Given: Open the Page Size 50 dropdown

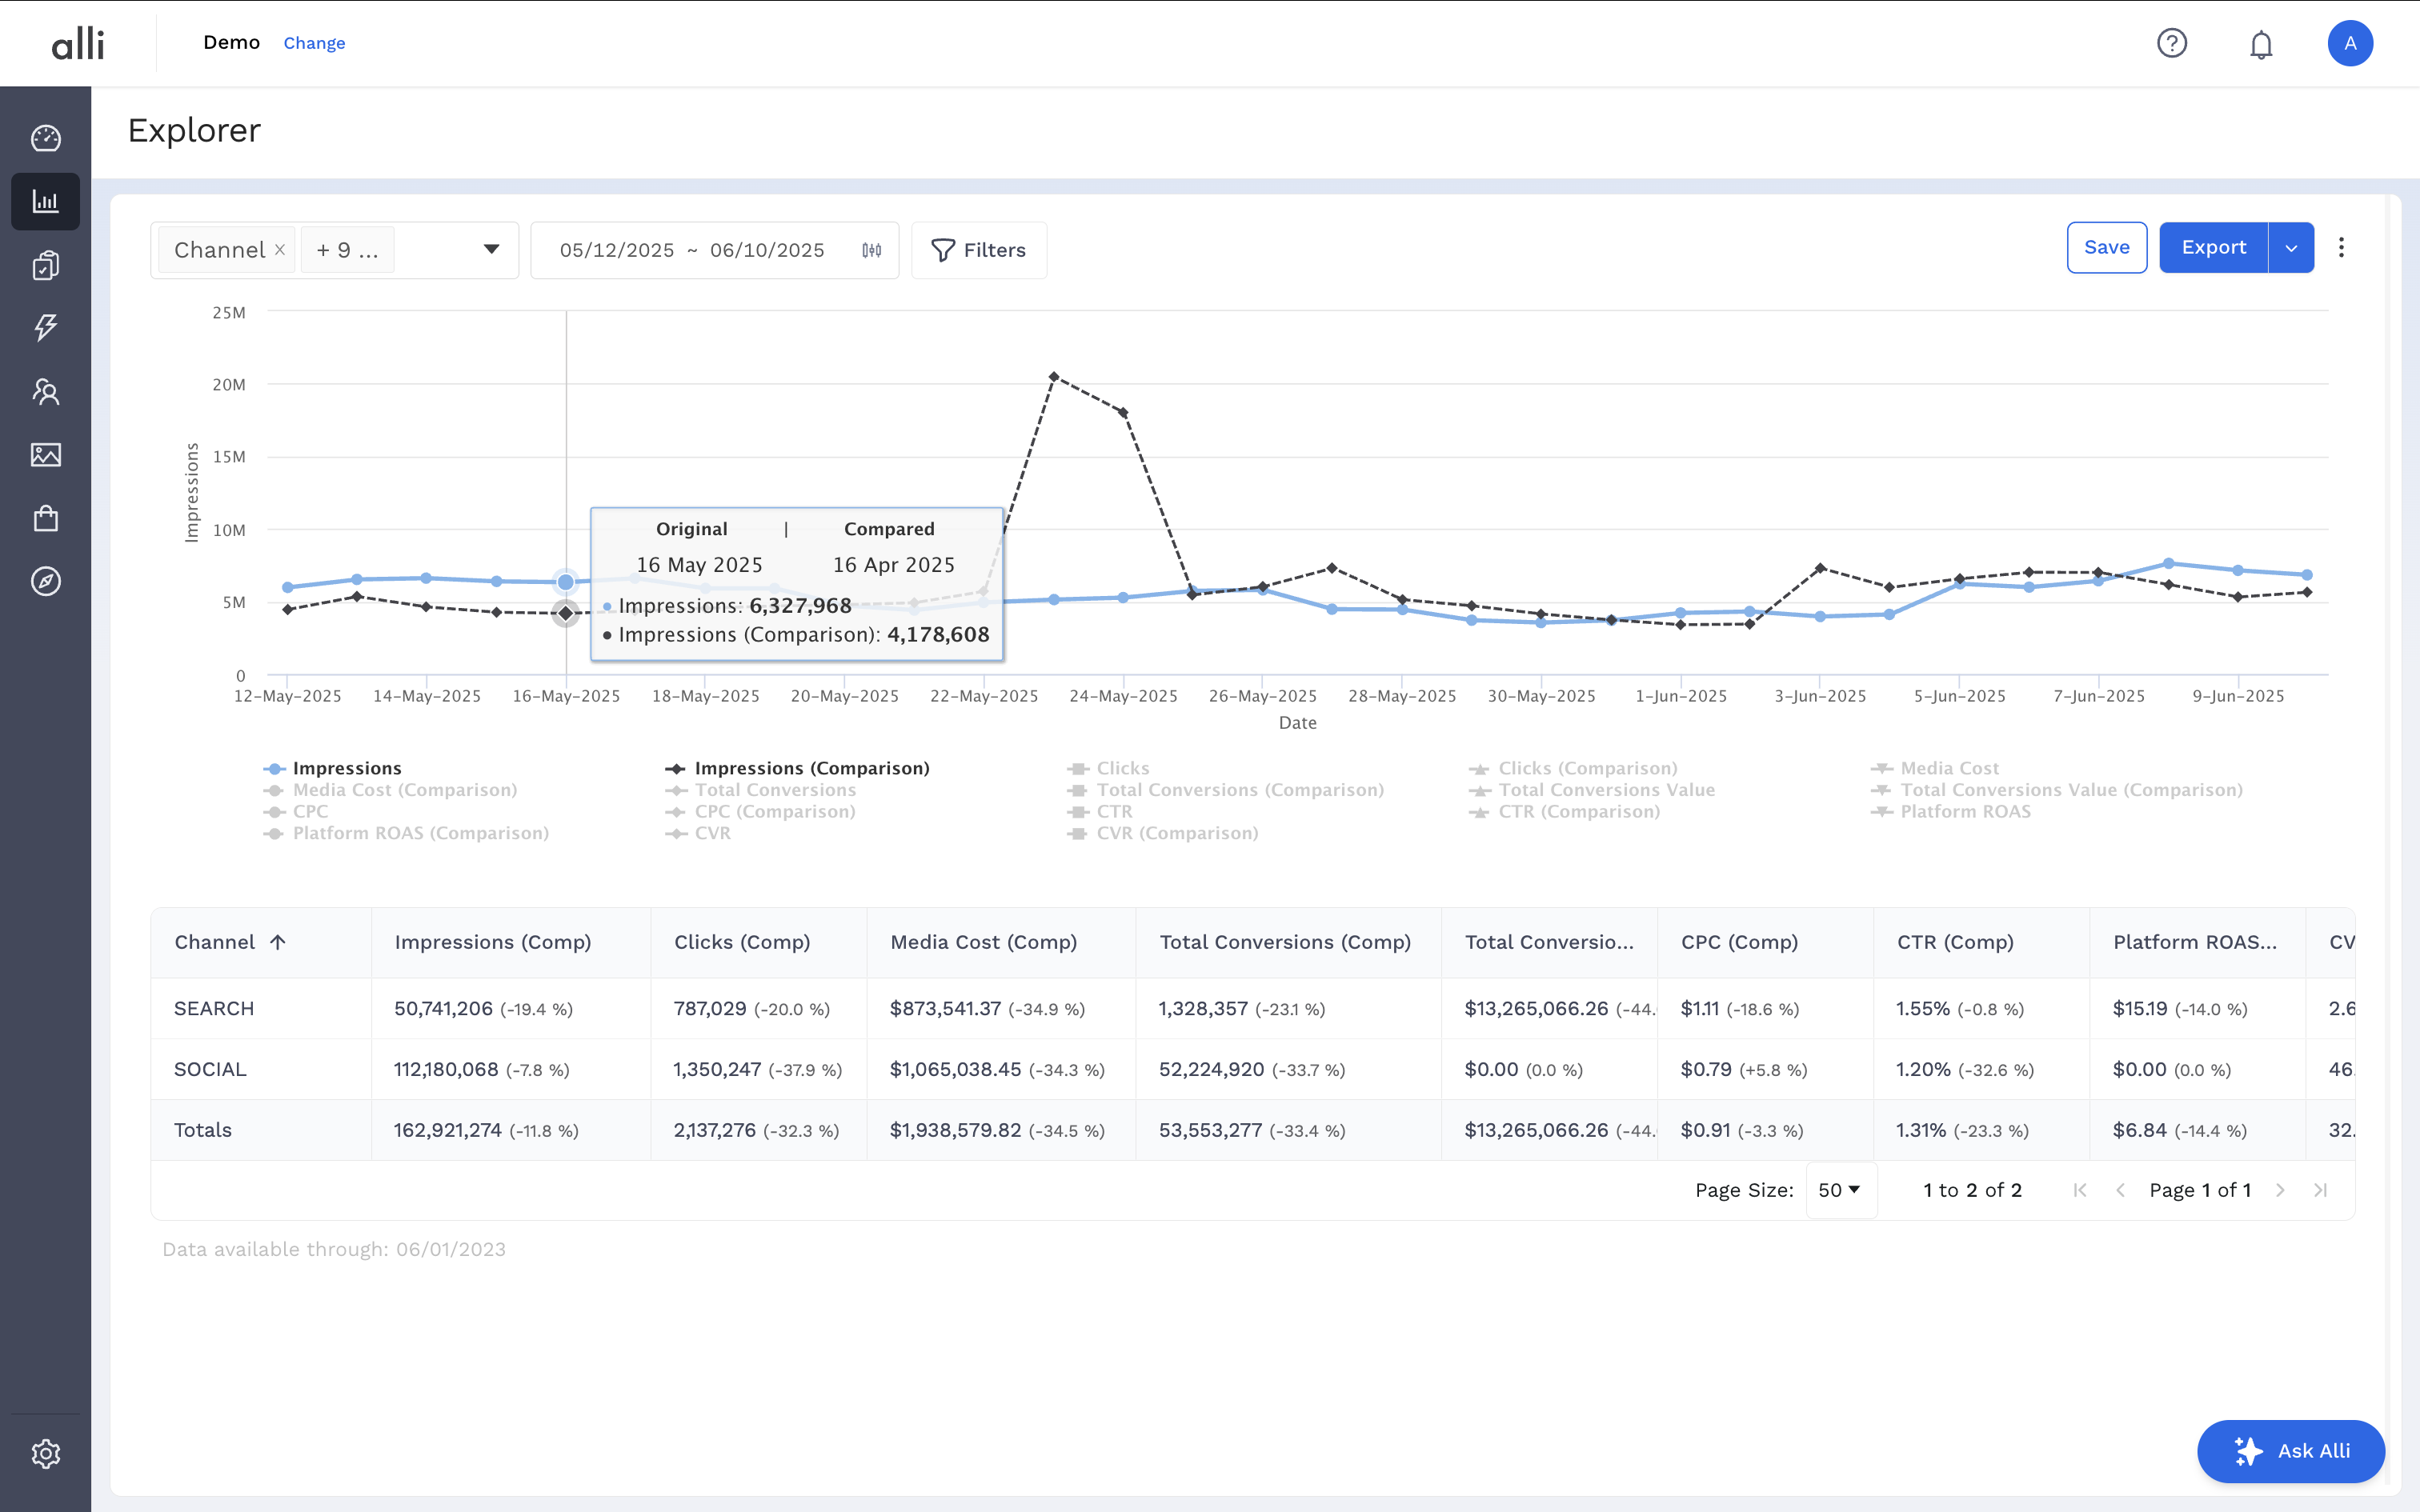Looking at the screenshot, I should (x=1840, y=1190).
